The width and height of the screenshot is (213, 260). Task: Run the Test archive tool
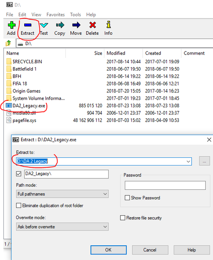point(44,25)
